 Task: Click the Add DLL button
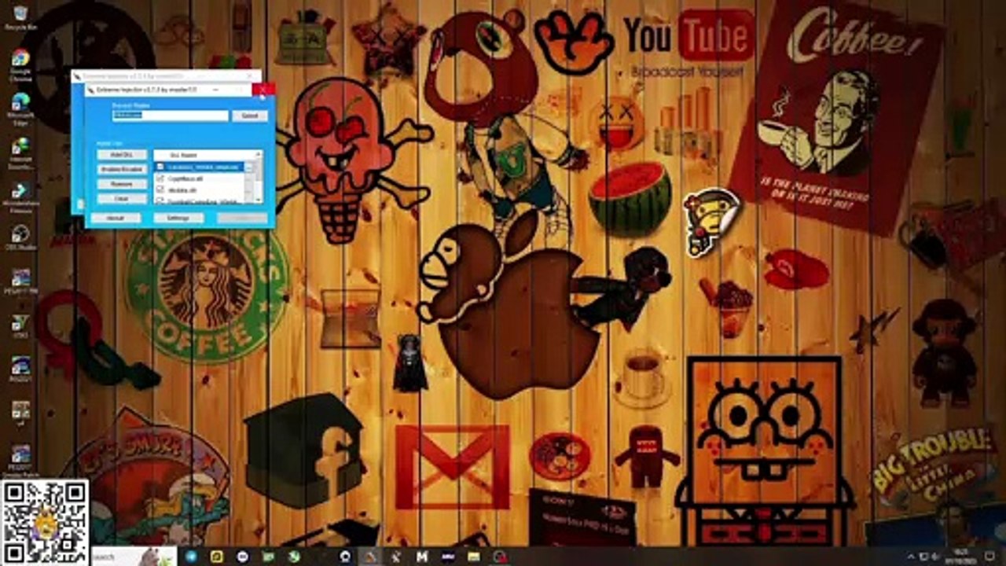coord(122,155)
